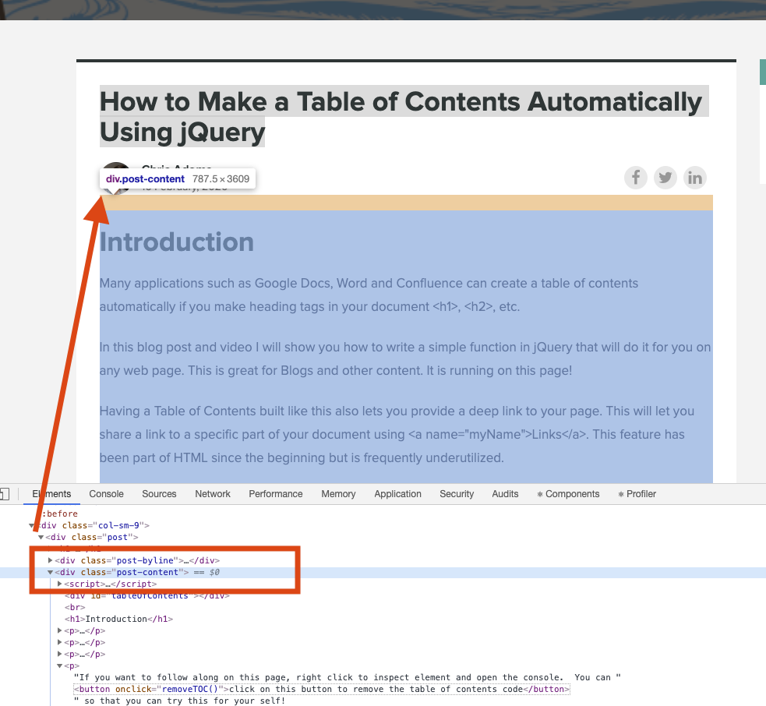The height and width of the screenshot is (706, 766).
Task: Expand the script element node
Action: (x=59, y=584)
